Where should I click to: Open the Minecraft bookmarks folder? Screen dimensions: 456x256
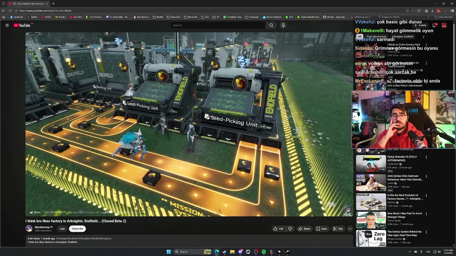pos(191,17)
